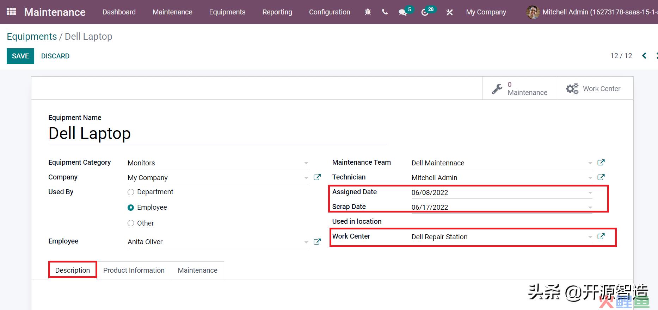
Task: Click the tools wrench cross icon
Action: point(449,12)
